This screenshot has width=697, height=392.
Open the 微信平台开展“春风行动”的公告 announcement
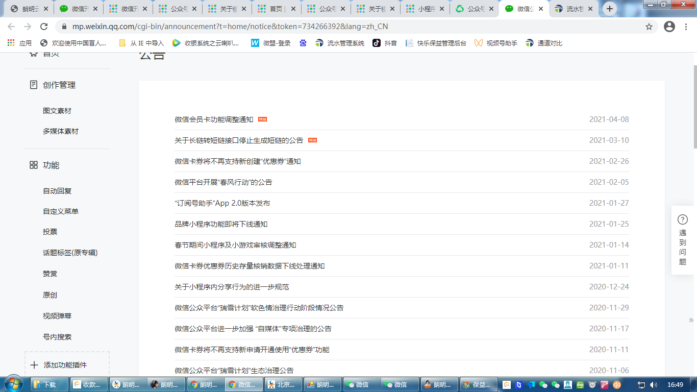(x=223, y=182)
